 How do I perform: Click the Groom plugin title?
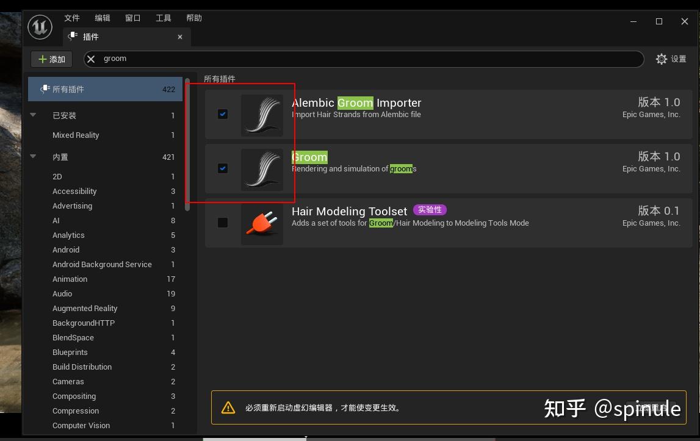pyautogui.click(x=309, y=157)
